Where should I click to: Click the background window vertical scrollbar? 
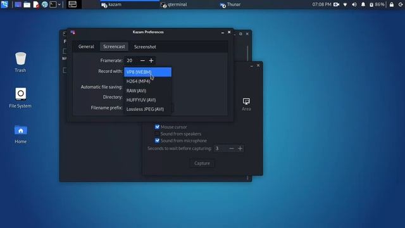[247, 53]
